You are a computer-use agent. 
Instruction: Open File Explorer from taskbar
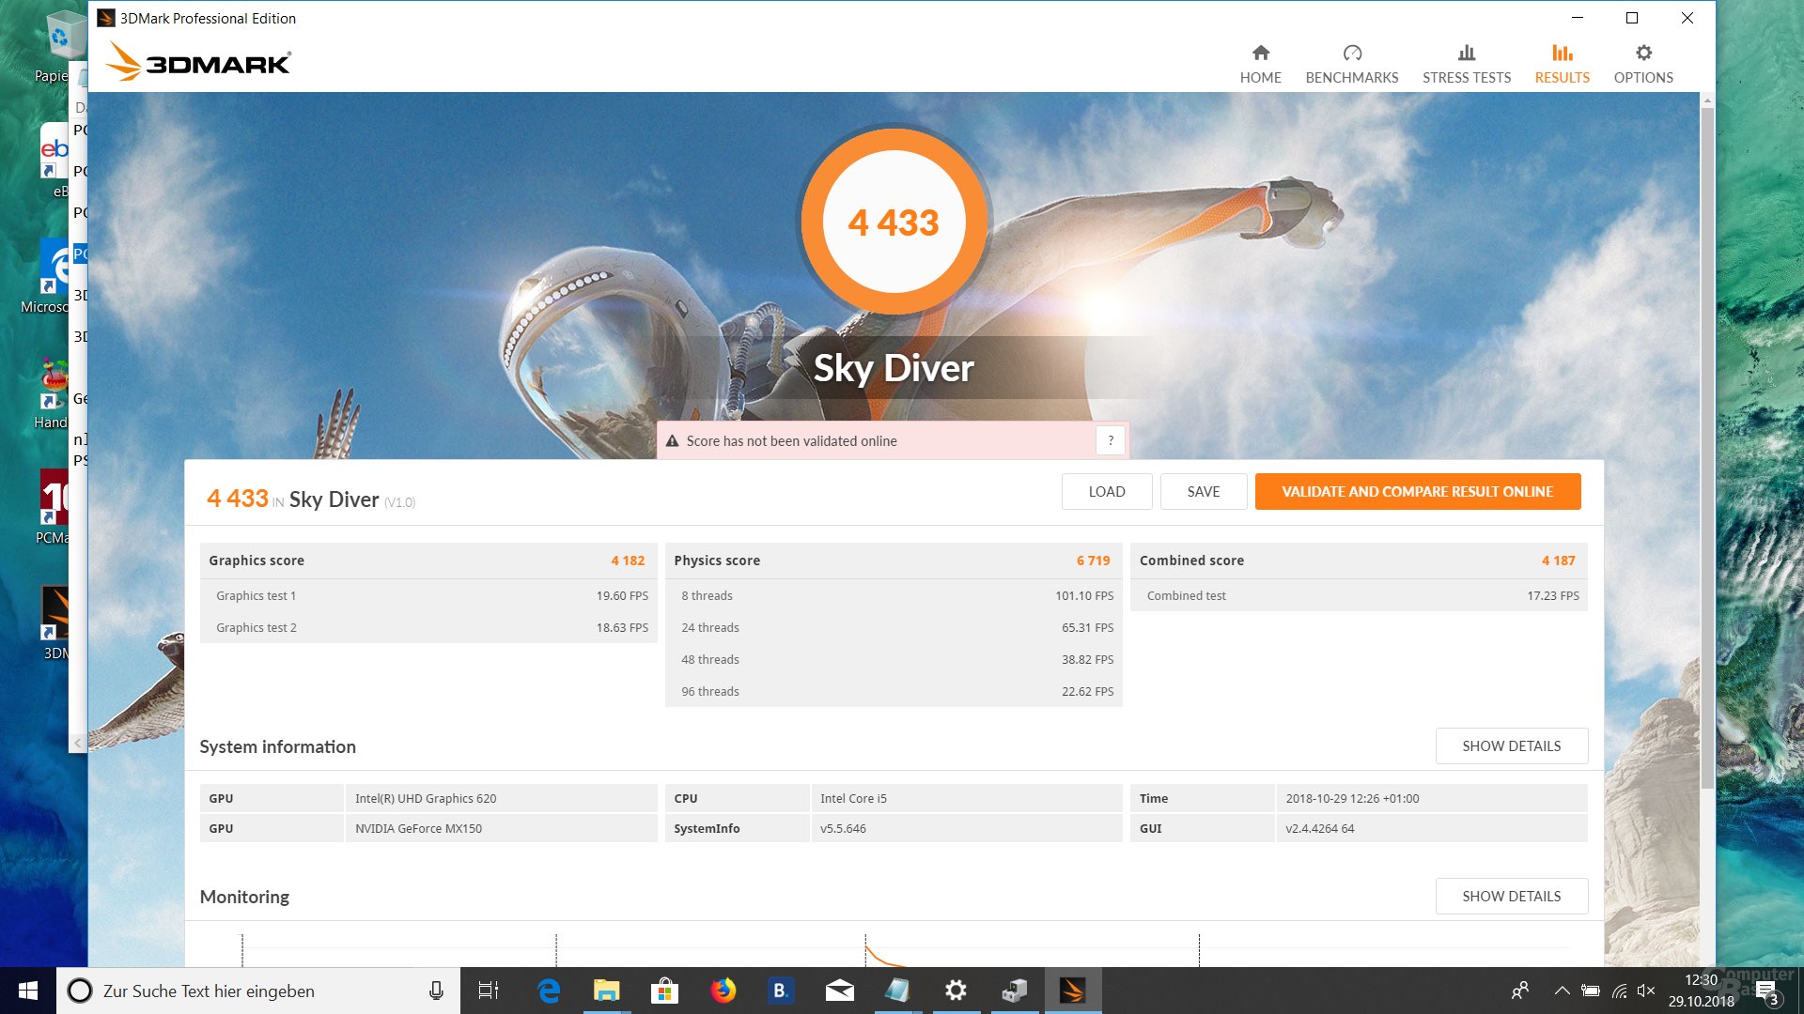pos(607,991)
